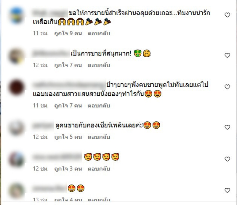Tap the heart beside the comment starting 'ป้าๆยายๆ'
The image size is (237, 205).
click(x=227, y=87)
